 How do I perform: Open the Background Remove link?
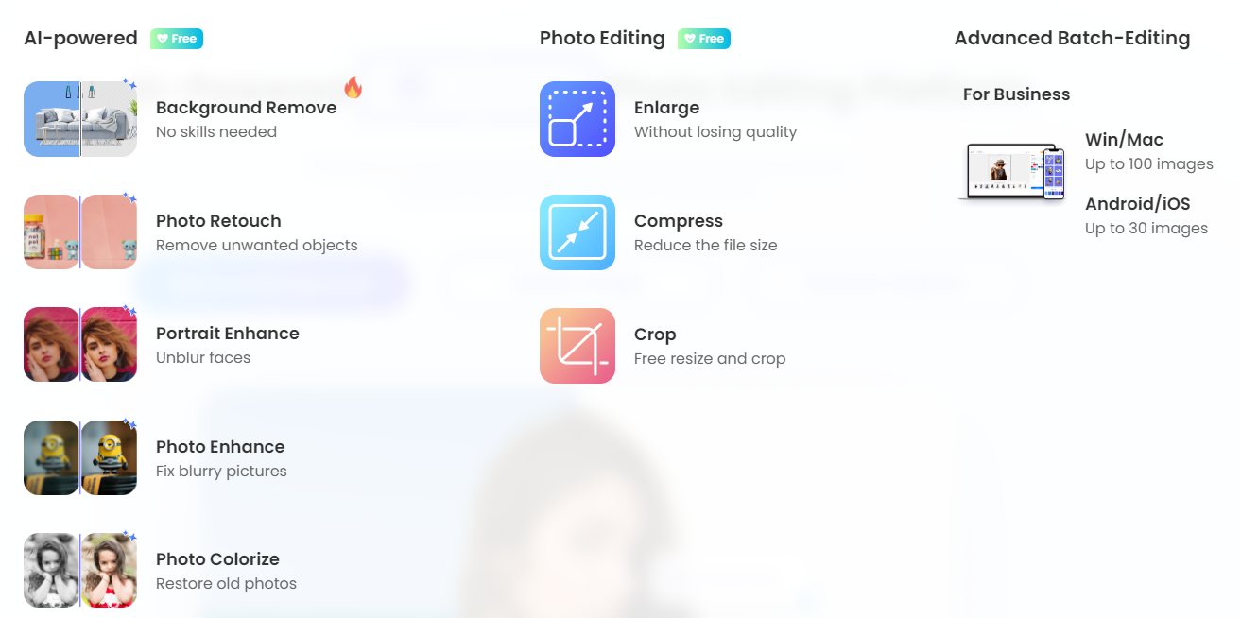point(246,119)
